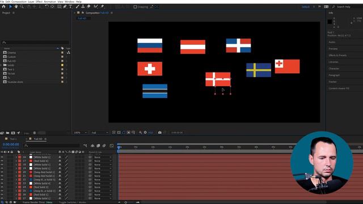Screen dimensions: 363x204
Task: Delete selected project item with trash icon
Action: [x=35, y=133]
